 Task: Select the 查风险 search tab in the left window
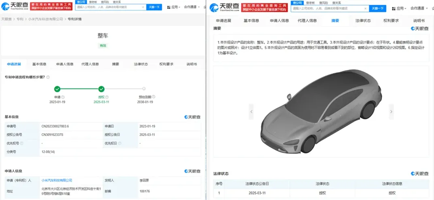104,2
